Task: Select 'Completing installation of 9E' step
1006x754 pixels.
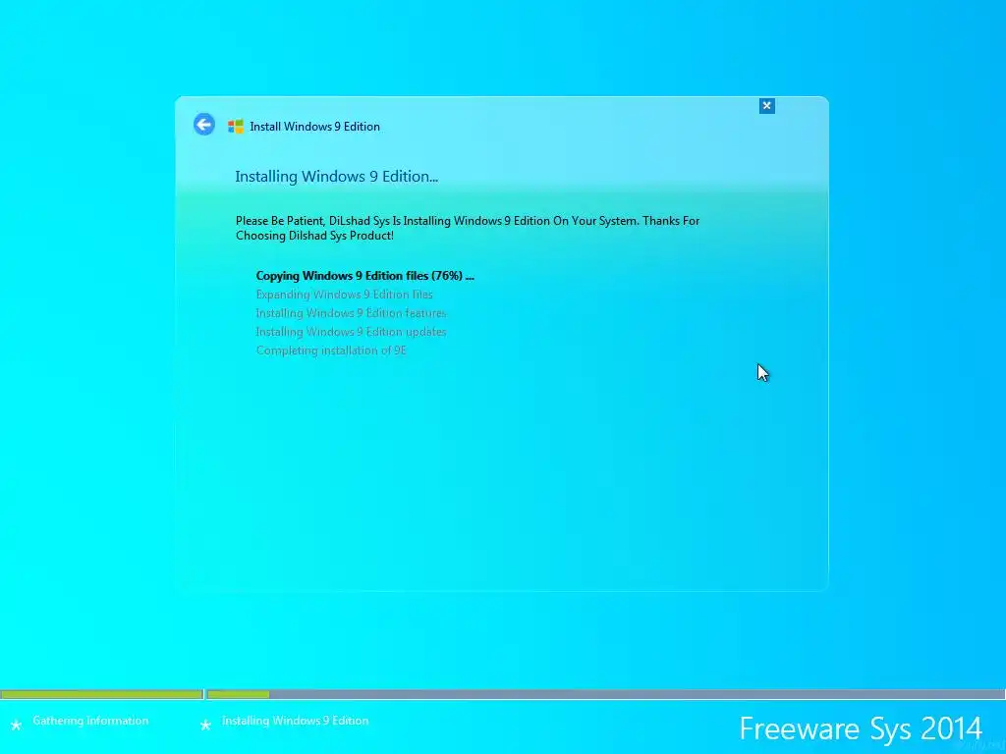Action: pos(331,350)
